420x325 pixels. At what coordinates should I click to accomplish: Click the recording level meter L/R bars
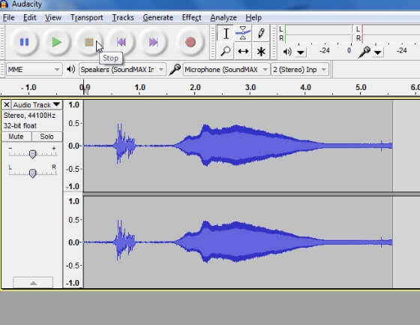click(x=391, y=34)
